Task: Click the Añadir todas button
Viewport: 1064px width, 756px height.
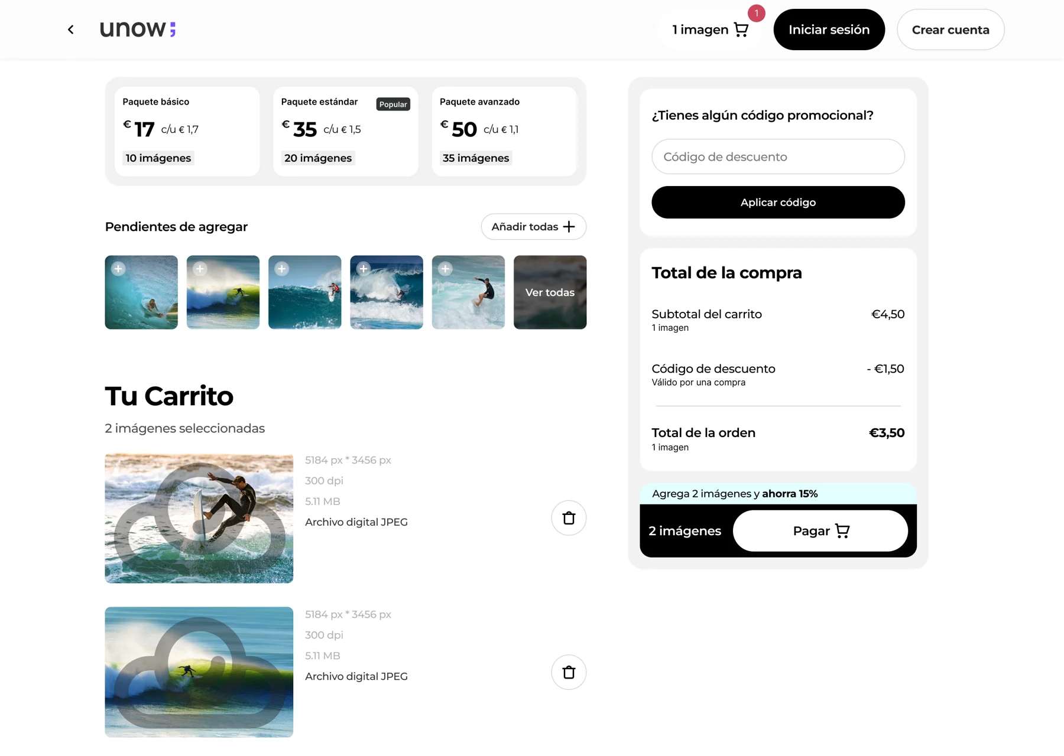Action: (x=533, y=227)
